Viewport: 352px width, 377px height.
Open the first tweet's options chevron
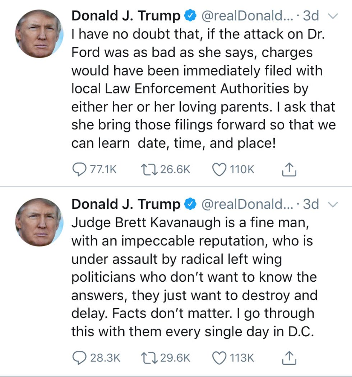click(334, 16)
